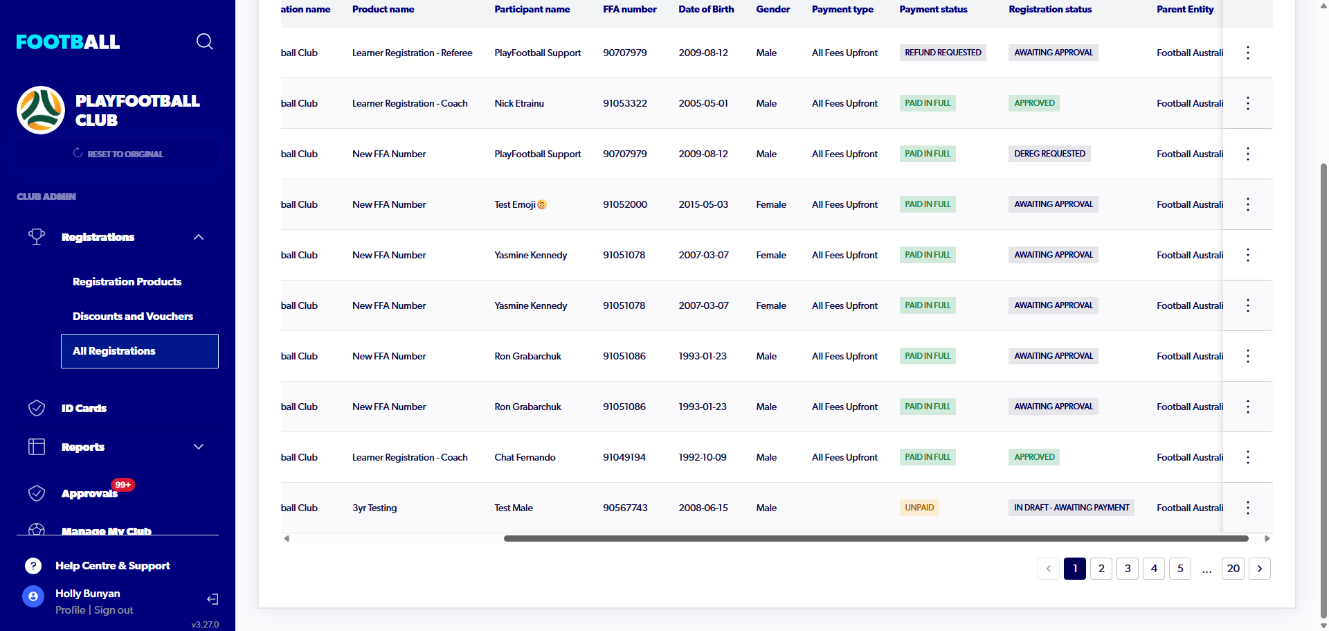Open the sidebar search icon

[204, 42]
